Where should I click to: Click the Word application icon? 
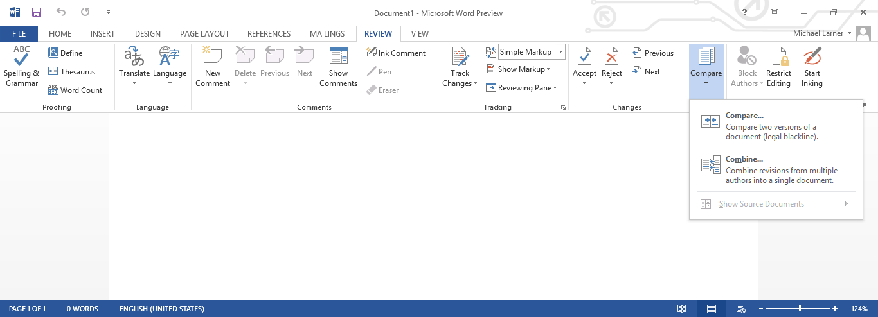pos(15,12)
